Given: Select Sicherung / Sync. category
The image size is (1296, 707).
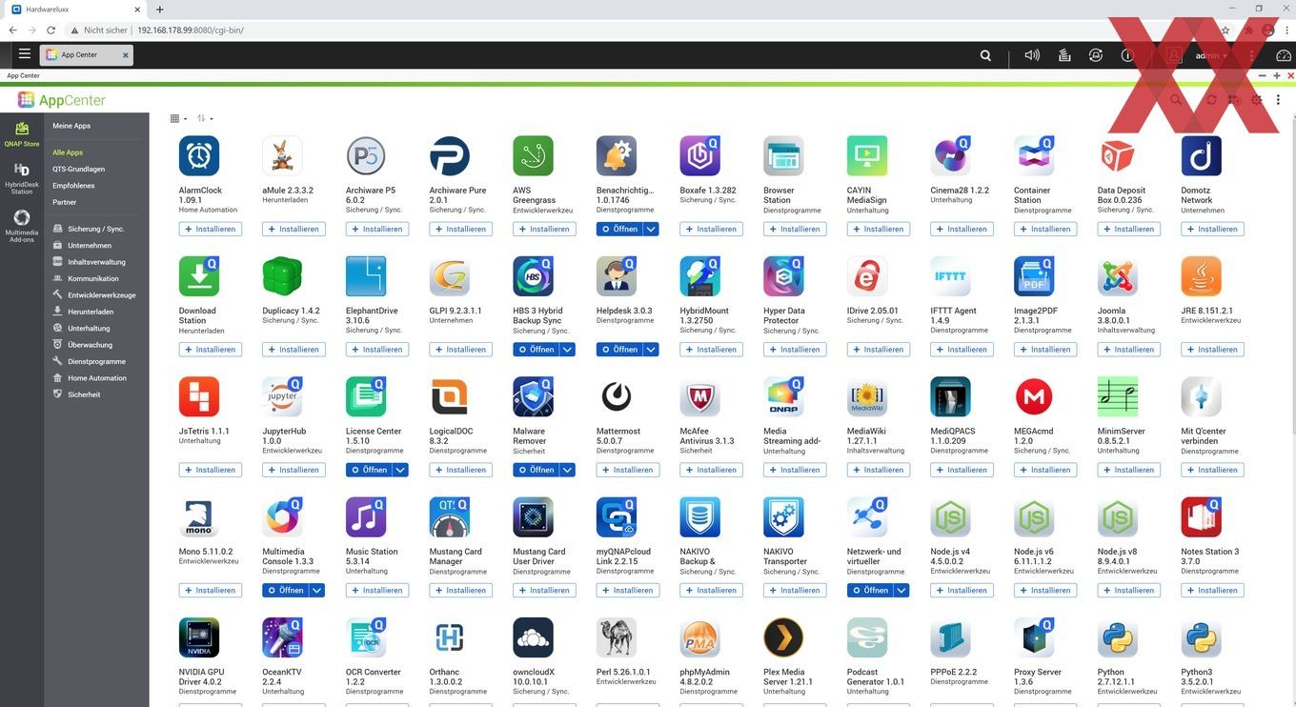Looking at the screenshot, I should pyautogui.click(x=95, y=229).
